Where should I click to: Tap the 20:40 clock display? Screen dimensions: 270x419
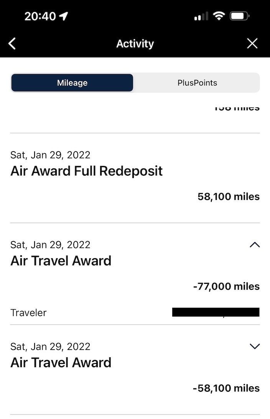[40, 16]
